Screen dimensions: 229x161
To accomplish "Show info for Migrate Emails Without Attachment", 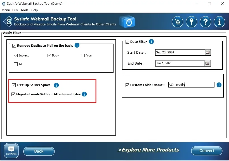I will tap(84, 94).
